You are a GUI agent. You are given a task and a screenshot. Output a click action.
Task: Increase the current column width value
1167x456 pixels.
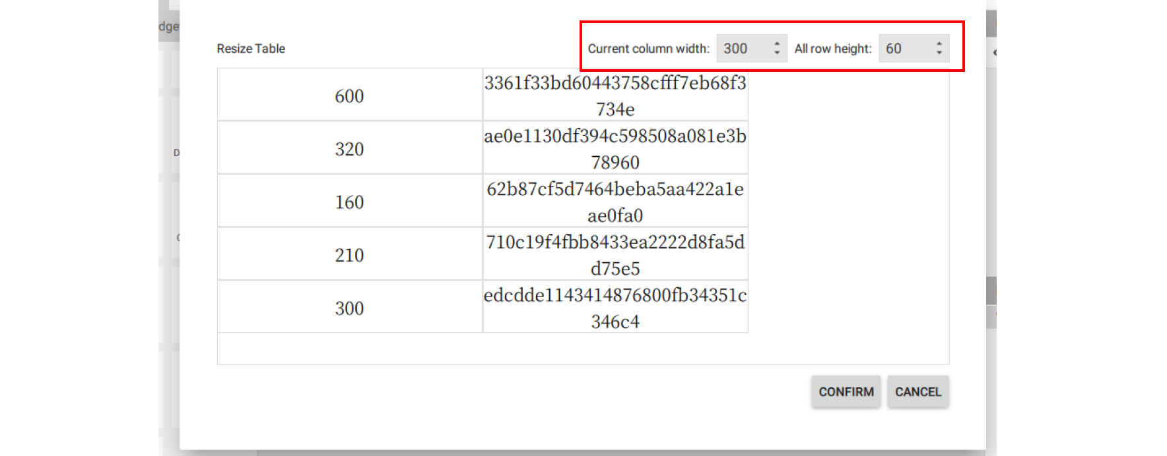click(777, 44)
